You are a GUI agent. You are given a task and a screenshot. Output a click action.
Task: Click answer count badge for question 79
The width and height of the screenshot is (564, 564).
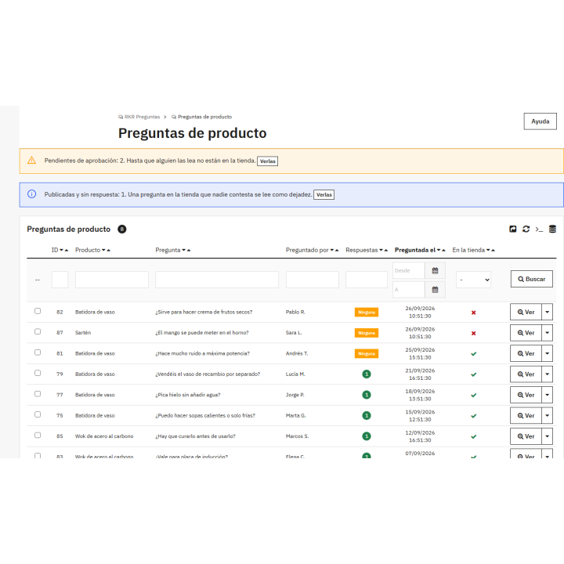point(366,374)
